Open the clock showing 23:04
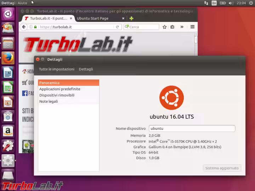The width and height of the screenshot is (255, 191). coord(241,3)
